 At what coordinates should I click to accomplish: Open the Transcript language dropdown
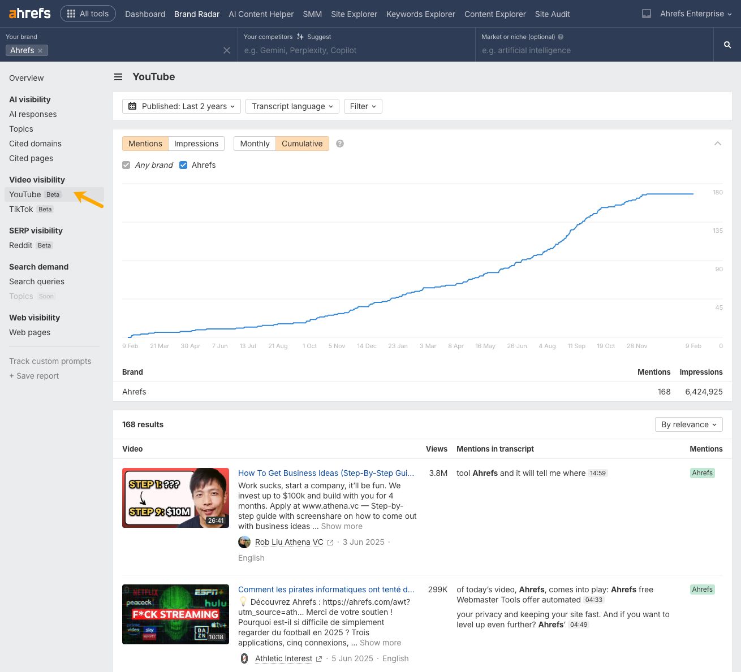(x=292, y=106)
